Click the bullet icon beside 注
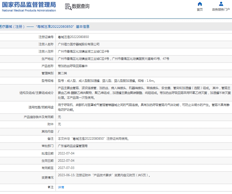The image size is (232, 194). [49, 187]
